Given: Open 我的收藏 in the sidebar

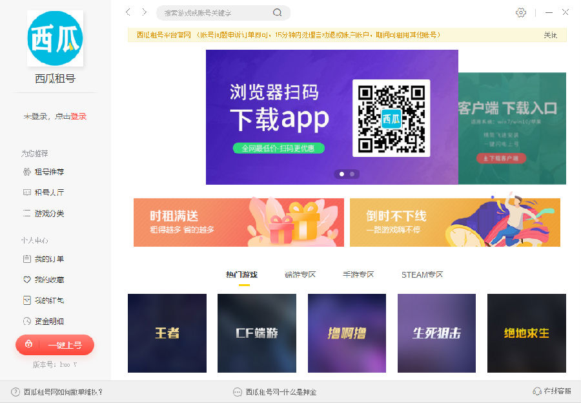Looking at the screenshot, I should click(49, 280).
